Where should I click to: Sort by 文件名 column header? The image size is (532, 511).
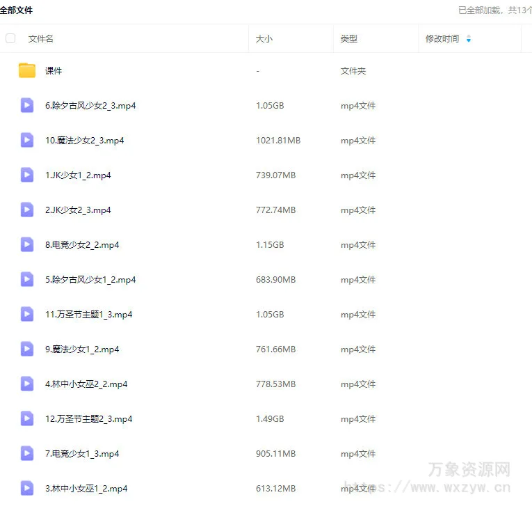pos(41,39)
